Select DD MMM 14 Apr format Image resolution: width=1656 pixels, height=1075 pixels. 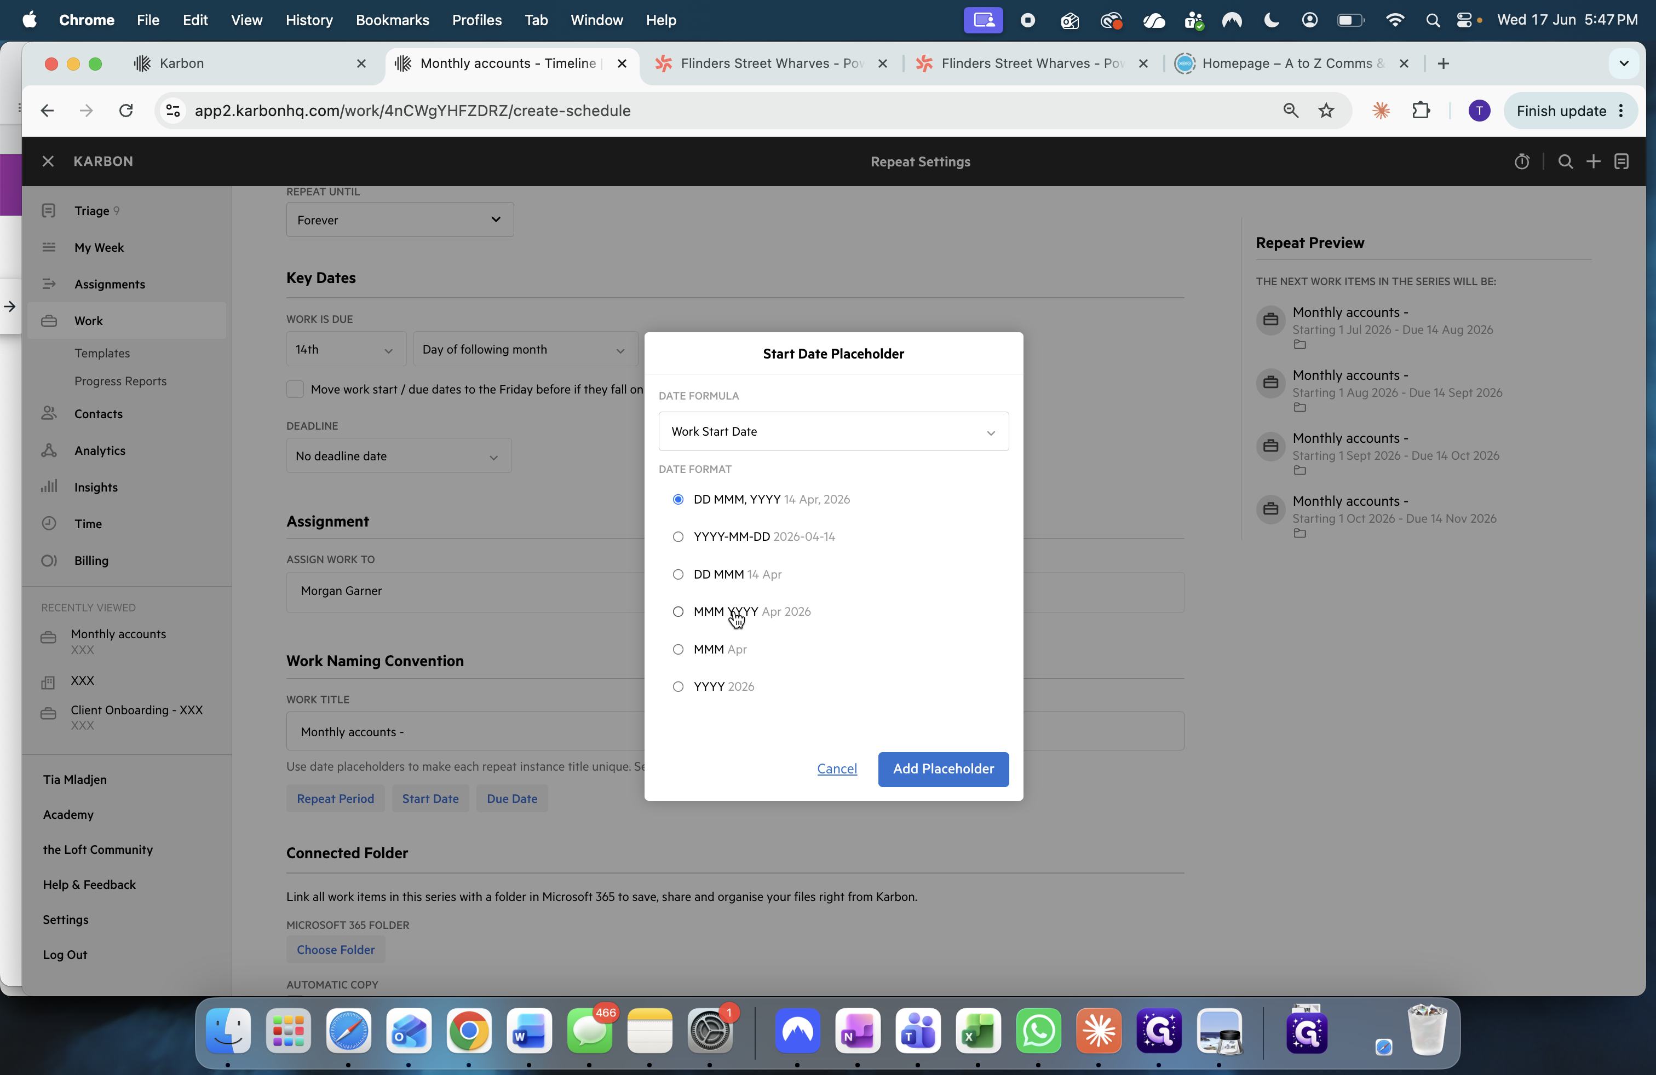tap(679, 574)
